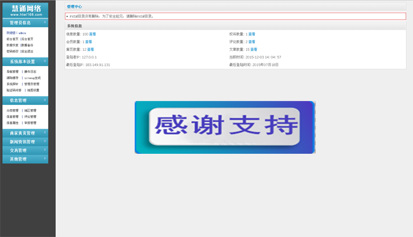Select the 商家黄页管理 menu title
This screenshot has height=237, width=413.
(22, 133)
